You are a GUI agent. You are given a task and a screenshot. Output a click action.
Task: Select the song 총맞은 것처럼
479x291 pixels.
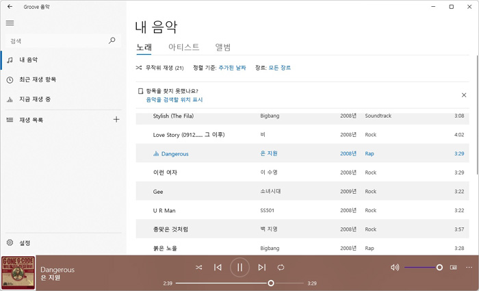click(x=302, y=229)
